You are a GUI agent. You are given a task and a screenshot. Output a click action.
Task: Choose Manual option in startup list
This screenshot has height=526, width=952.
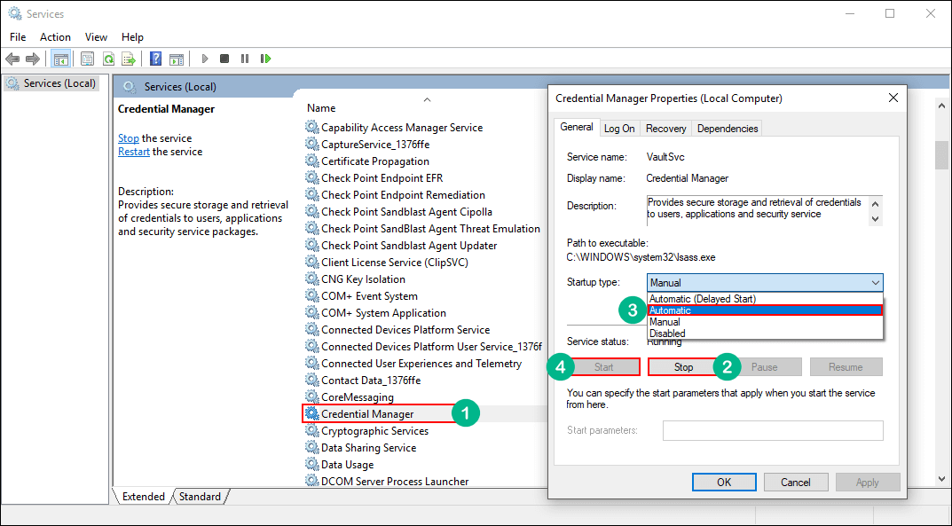(765, 322)
